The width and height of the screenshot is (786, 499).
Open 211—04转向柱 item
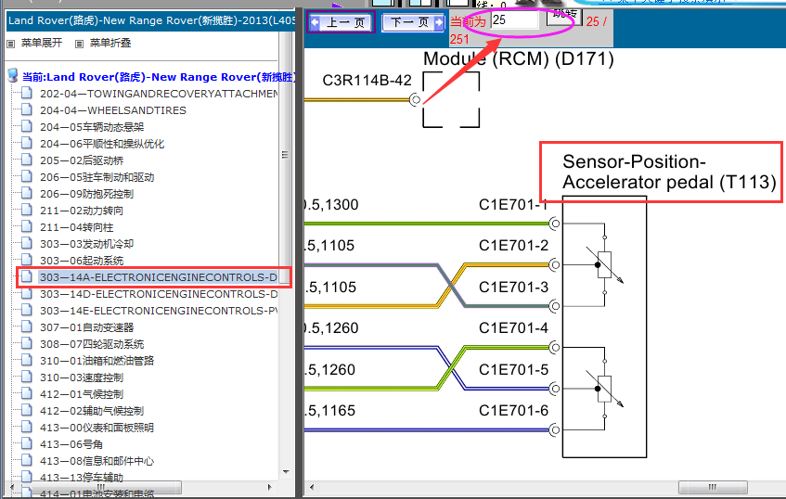77,227
